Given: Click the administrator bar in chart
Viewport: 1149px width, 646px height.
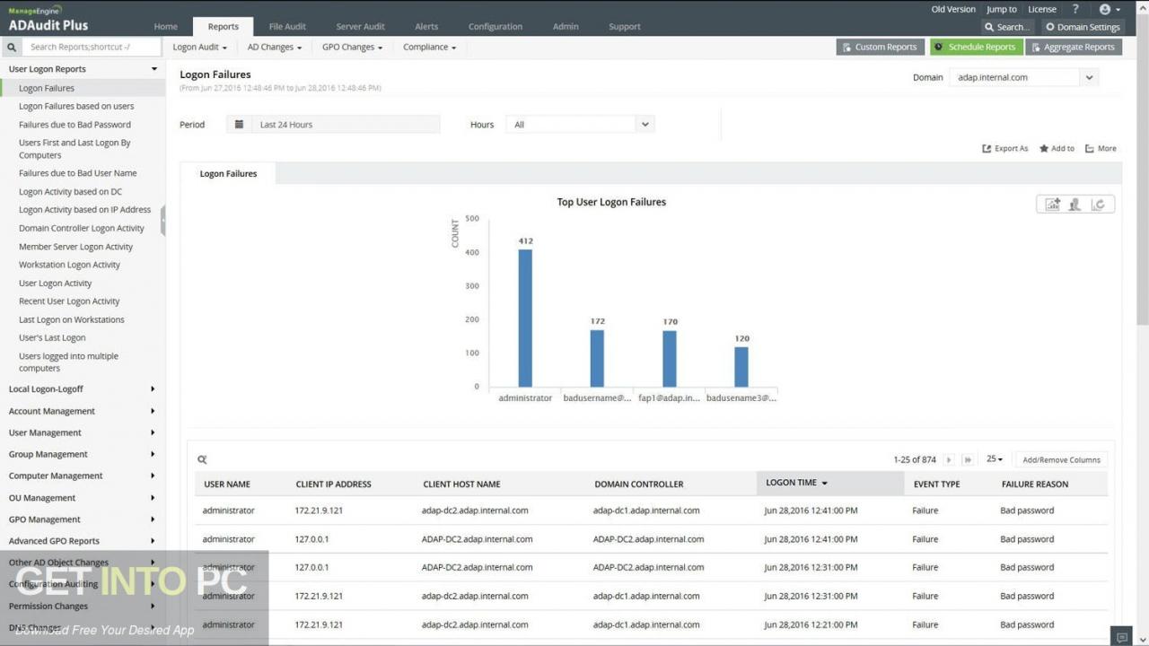Looking at the screenshot, I should [x=525, y=318].
